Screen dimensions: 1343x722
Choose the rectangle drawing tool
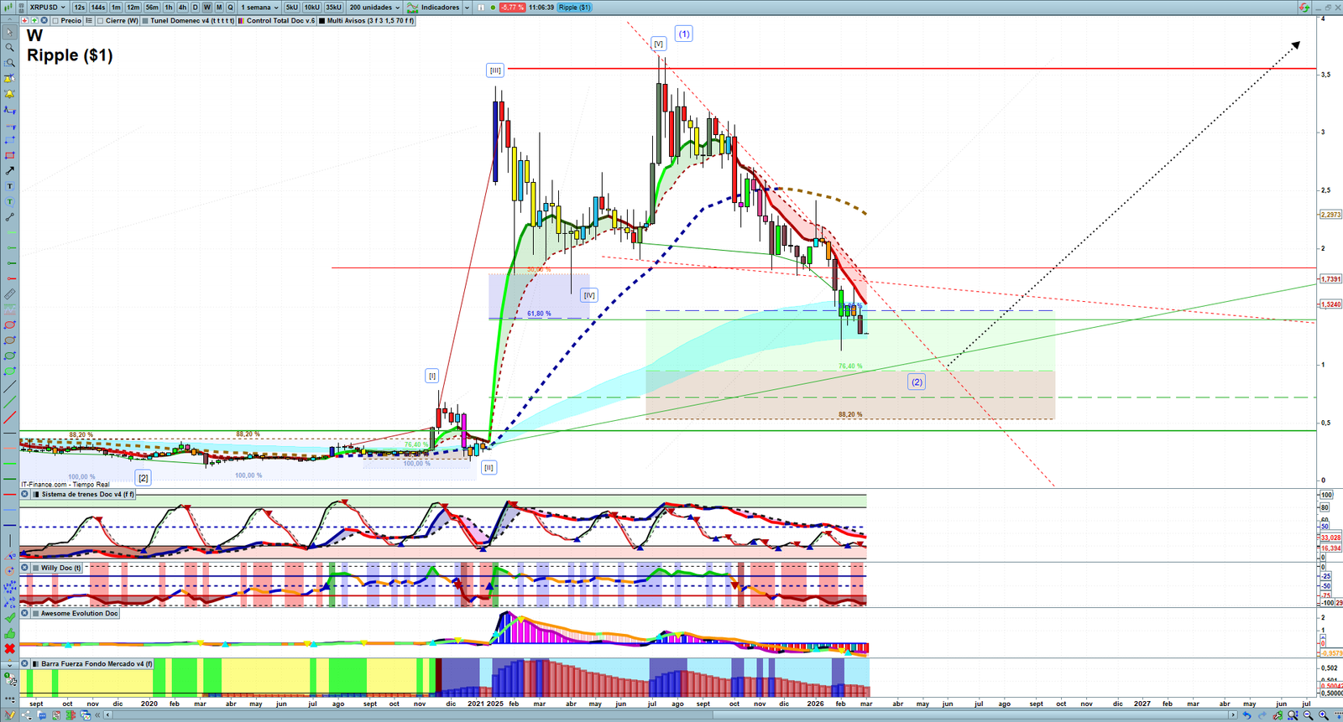pos(9,155)
